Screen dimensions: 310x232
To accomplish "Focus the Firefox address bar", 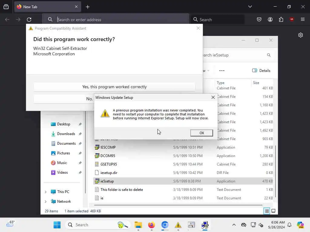I will [116, 20].
